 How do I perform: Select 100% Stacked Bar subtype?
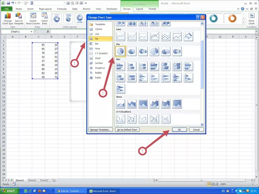(x=143, y=66)
